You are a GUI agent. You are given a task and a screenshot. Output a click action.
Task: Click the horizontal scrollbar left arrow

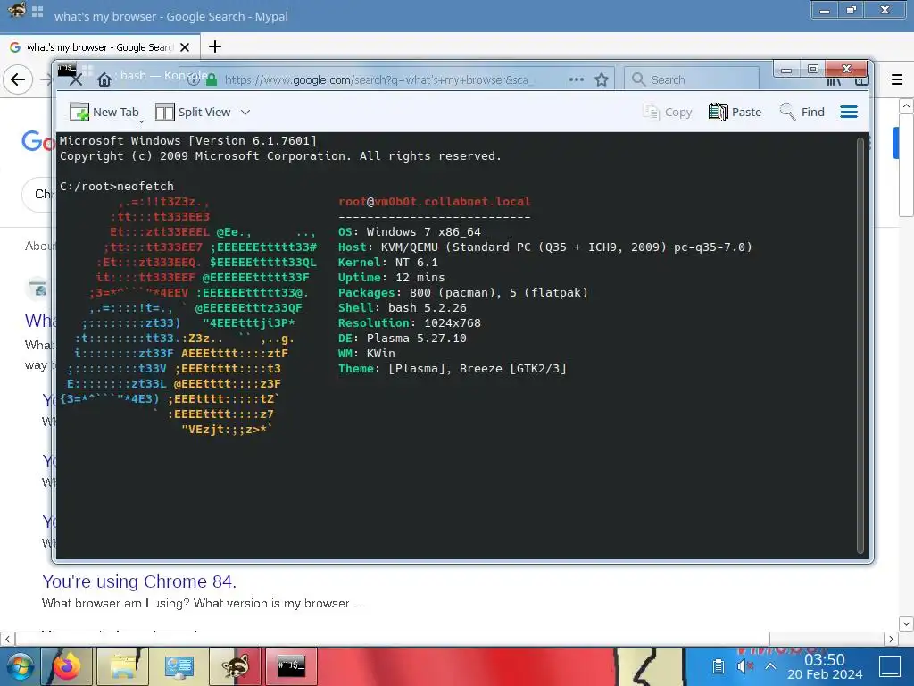[7, 639]
